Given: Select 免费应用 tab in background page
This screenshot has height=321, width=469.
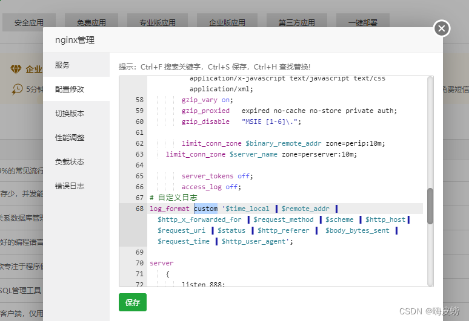Looking at the screenshot, I should pyautogui.click(x=91, y=22).
